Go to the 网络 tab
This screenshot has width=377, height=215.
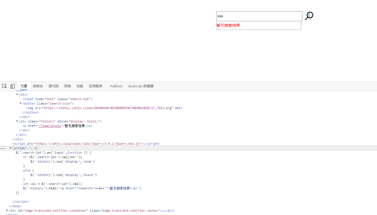pos(68,86)
